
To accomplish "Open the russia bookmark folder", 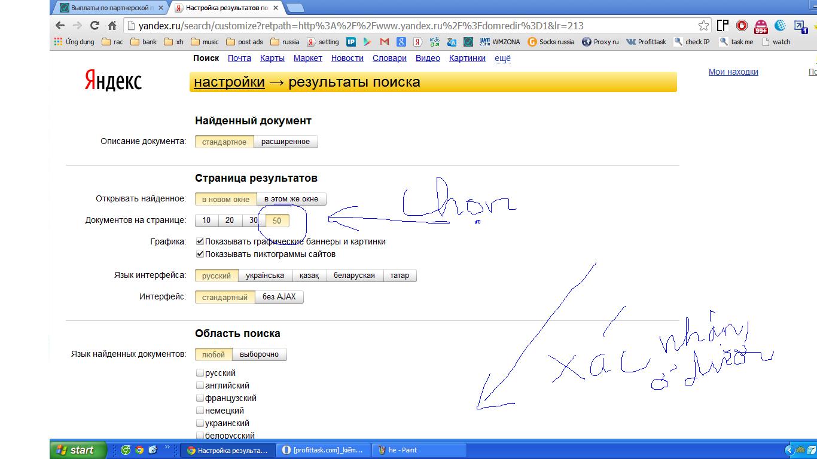I will (285, 42).
